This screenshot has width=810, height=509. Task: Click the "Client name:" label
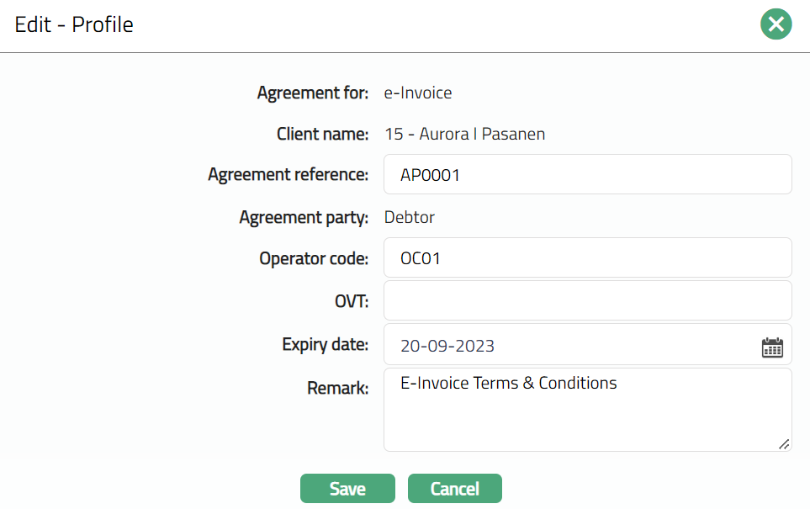[x=322, y=134]
